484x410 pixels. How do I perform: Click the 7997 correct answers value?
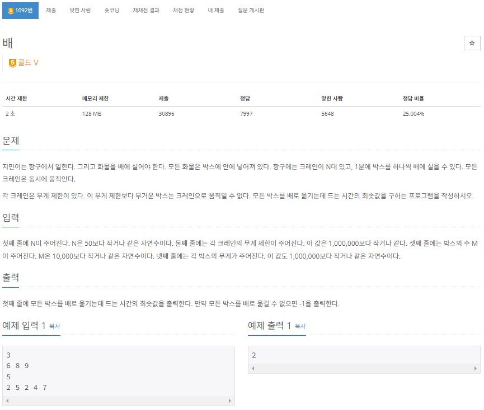point(246,113)
